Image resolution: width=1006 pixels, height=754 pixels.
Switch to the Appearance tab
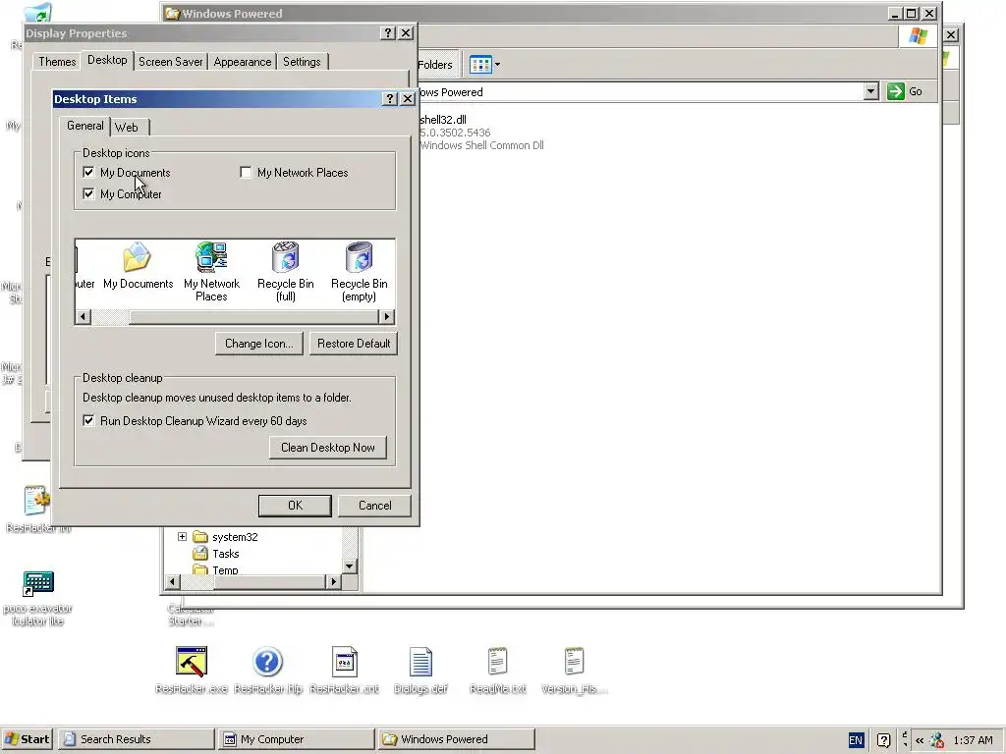click(243, 62)
